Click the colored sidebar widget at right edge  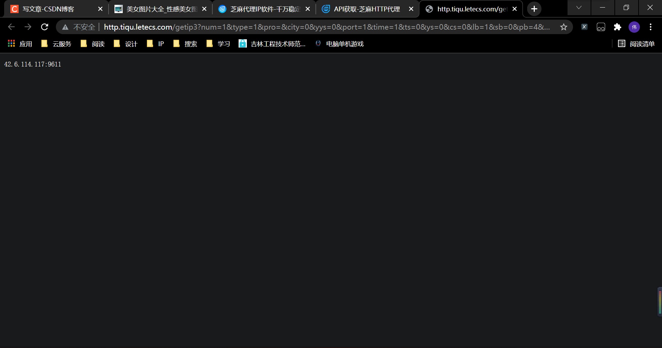[660, 301]
